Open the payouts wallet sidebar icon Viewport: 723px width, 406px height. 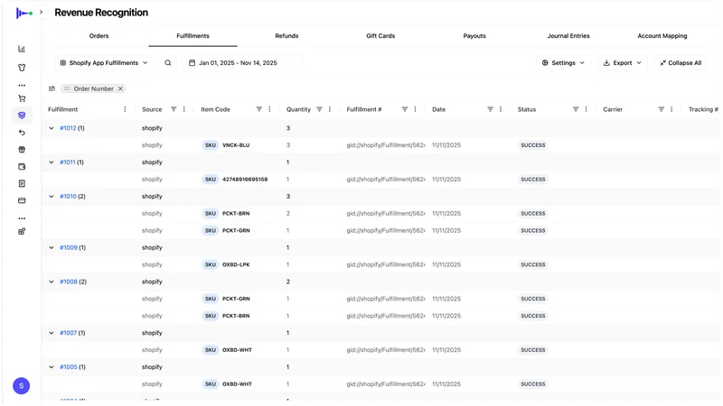click(22, 167)
